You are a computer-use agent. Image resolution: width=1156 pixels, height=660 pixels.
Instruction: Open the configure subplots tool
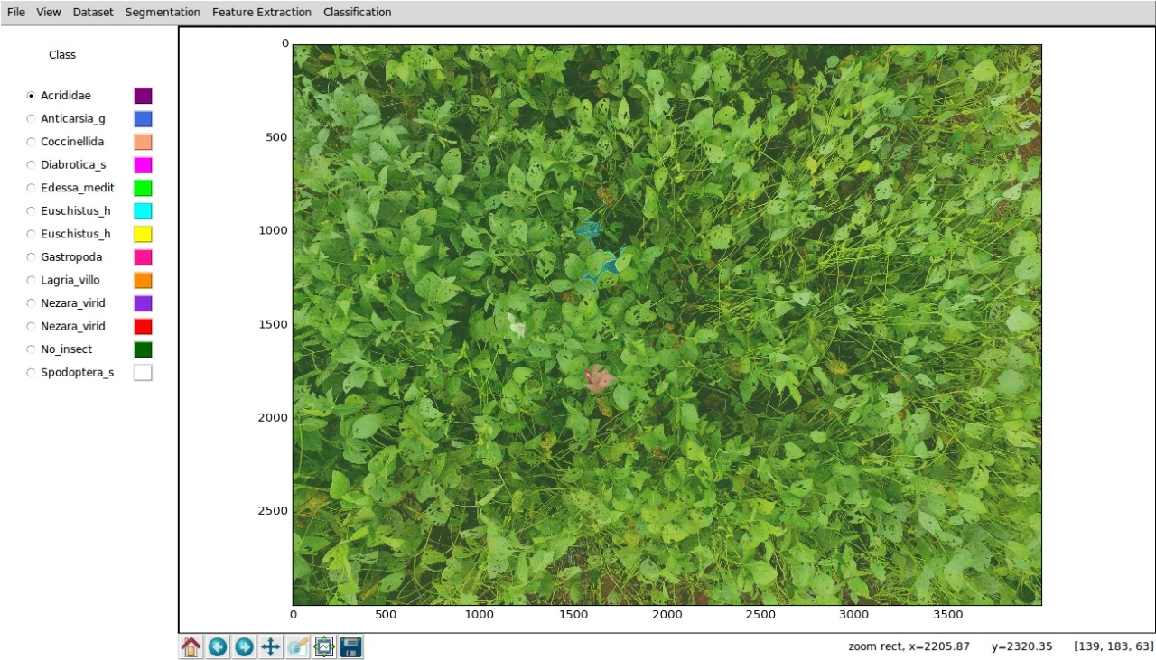324,646
